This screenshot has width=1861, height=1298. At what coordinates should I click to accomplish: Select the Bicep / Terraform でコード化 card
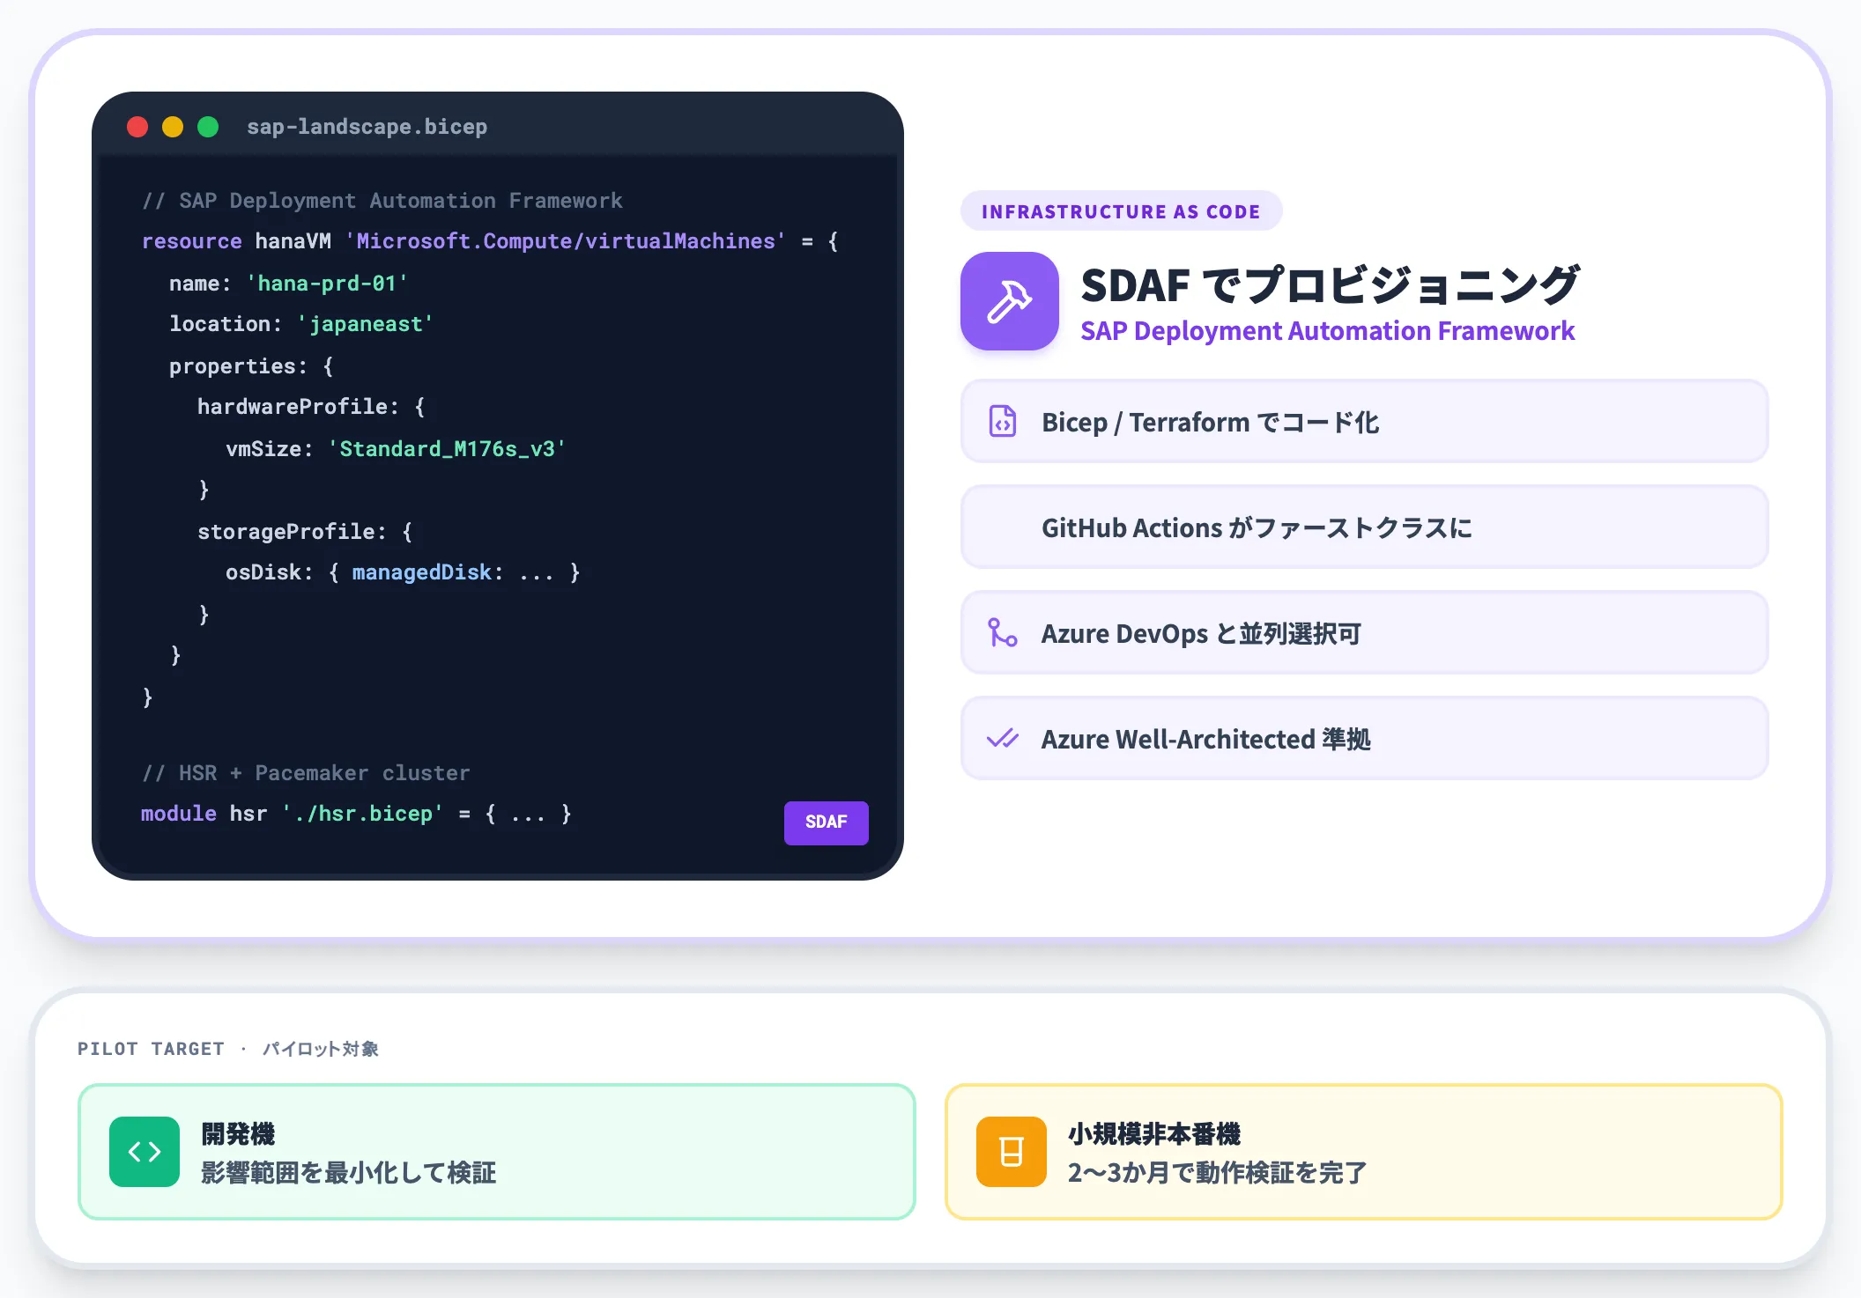click(x=1364, y=421)
